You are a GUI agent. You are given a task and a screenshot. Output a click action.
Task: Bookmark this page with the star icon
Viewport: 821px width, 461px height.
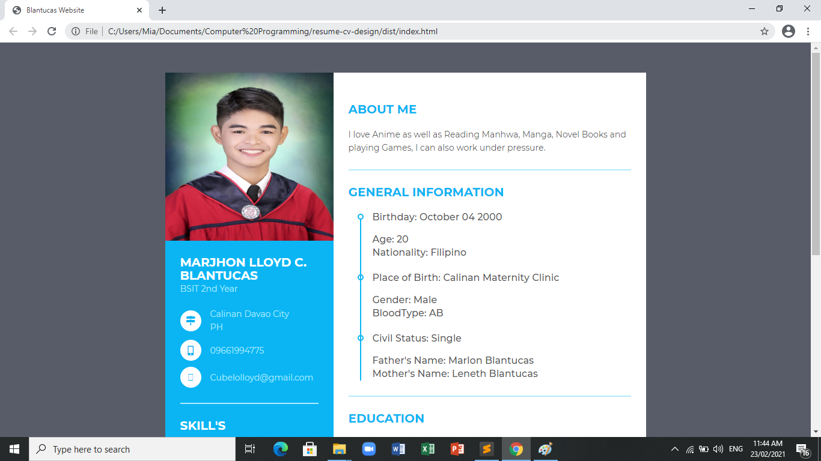[x=765, y=31]
